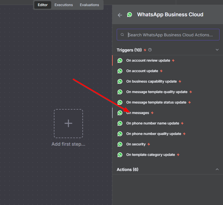Select the On messages trigger

(168, 113)
